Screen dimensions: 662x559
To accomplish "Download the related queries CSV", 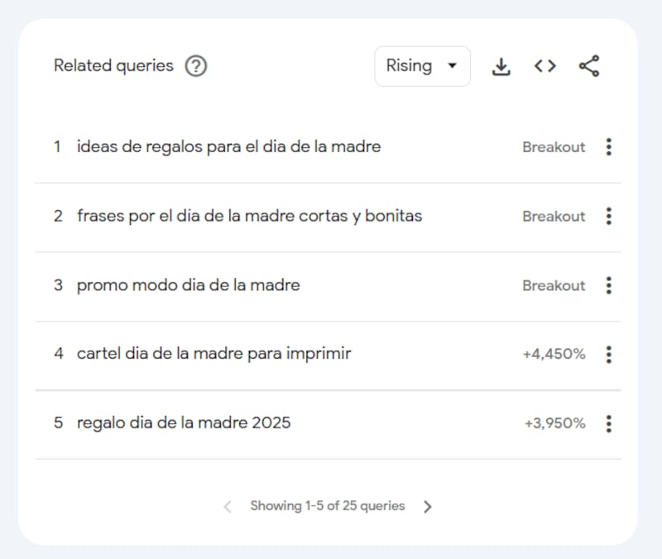I will click(x=501, y=67).
